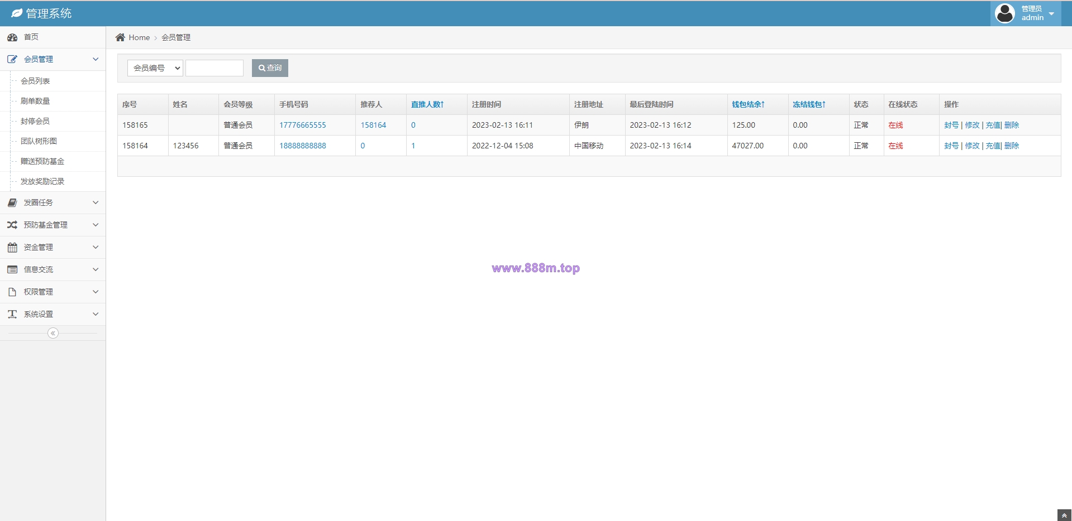Click 删除 for member 158165
1072x521 pixels.
pos(1012,125)
